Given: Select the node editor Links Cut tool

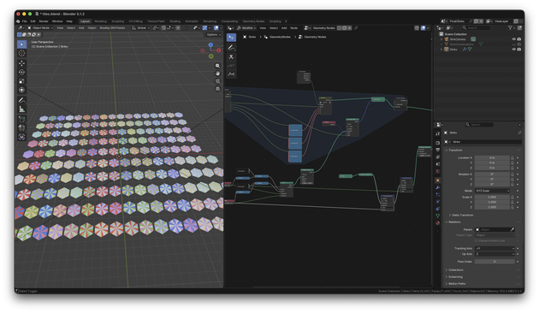Looking at the screenshot, I should point(231,56).
